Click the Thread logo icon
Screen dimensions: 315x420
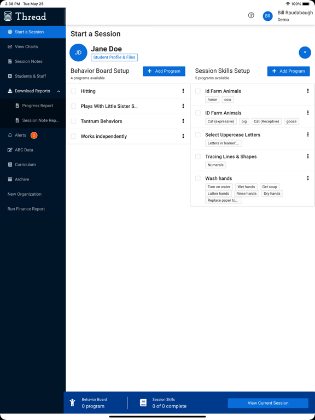[x=8, y=16]
